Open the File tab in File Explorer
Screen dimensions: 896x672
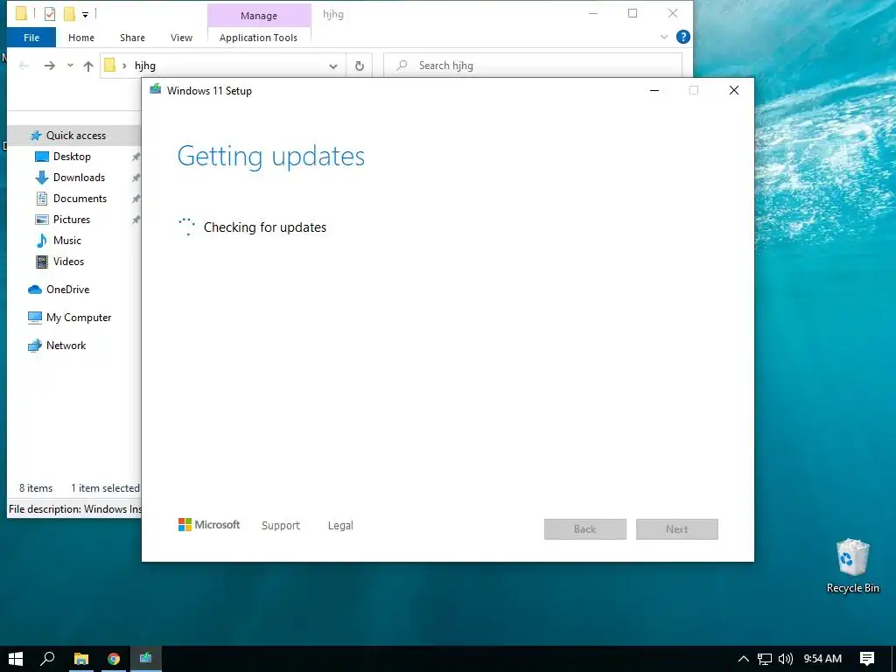point(31,38)
